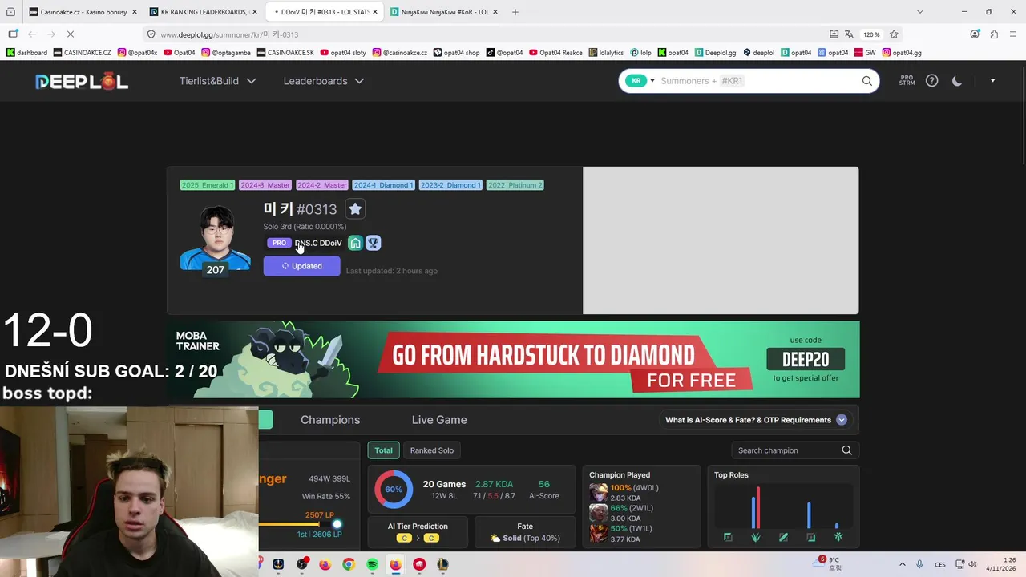Close the DDoiV LOL STATS tab
This screenshot has width=1026, height=577.
pos(375,12)
